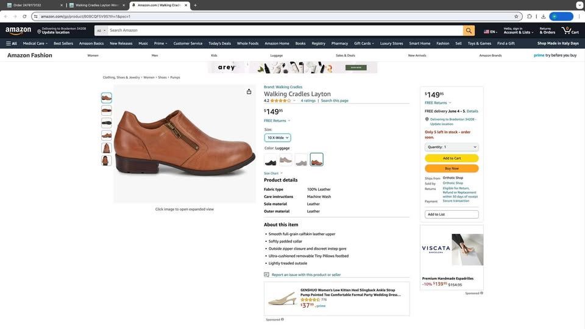Screen dimensions: 585x329
Task: Select the last product image thumbnail
Action: [x=106, y=160]
